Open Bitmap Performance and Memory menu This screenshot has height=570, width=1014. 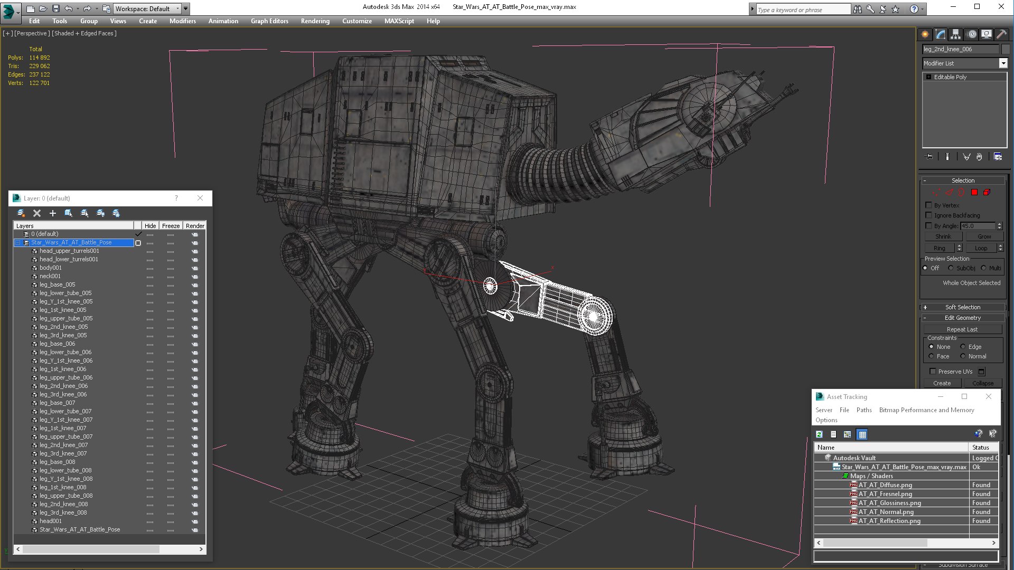tap(926, 410)
